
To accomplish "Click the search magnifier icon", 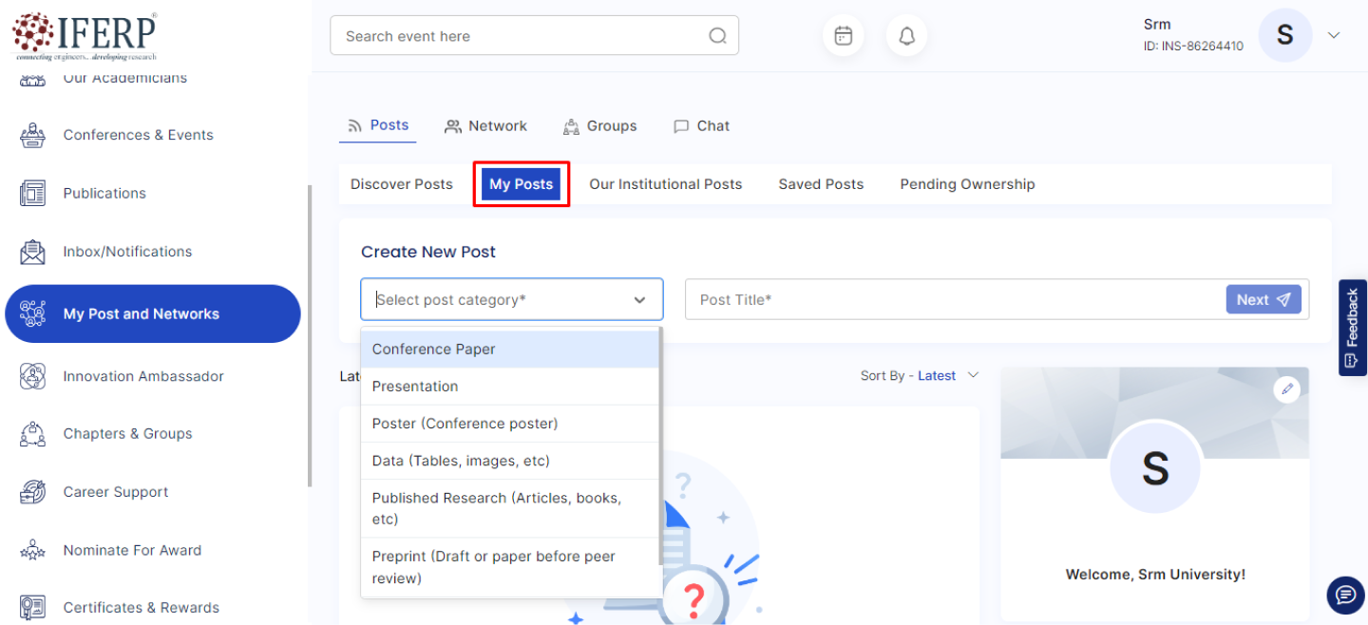I will click(717, 36).
